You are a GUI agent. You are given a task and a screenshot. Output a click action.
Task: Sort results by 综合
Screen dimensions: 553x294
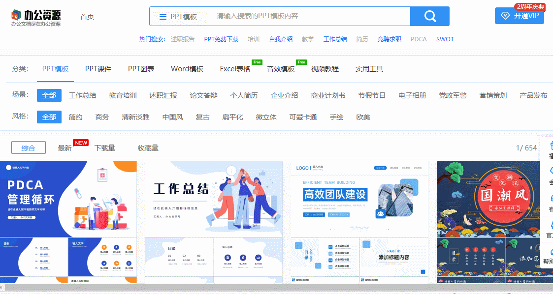click(x=29, y=147)
